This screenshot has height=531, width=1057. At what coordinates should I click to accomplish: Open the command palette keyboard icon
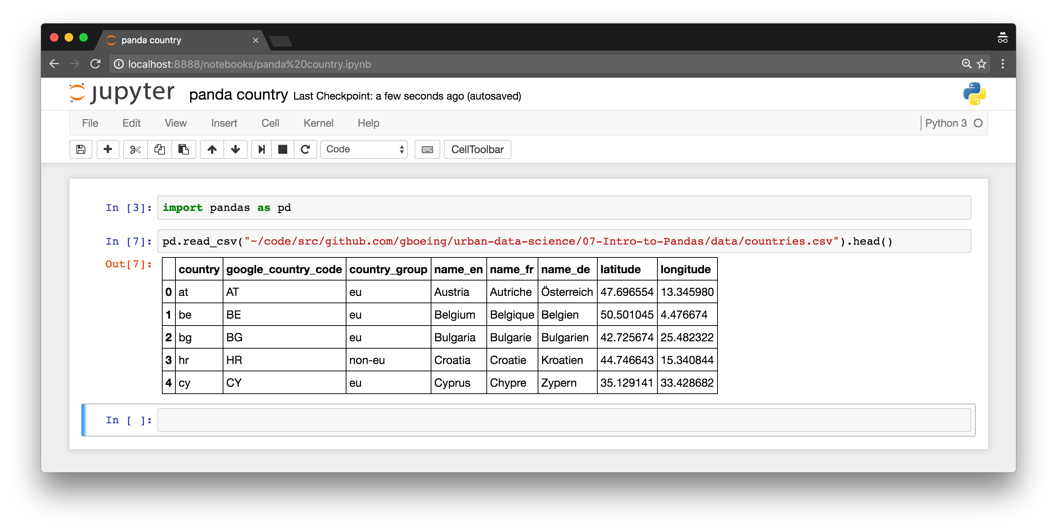(427, 149)
